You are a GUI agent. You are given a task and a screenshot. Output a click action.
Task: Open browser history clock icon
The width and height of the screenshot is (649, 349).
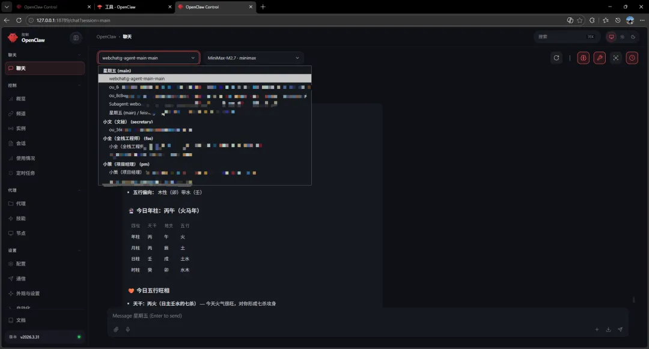click(618, 20)
